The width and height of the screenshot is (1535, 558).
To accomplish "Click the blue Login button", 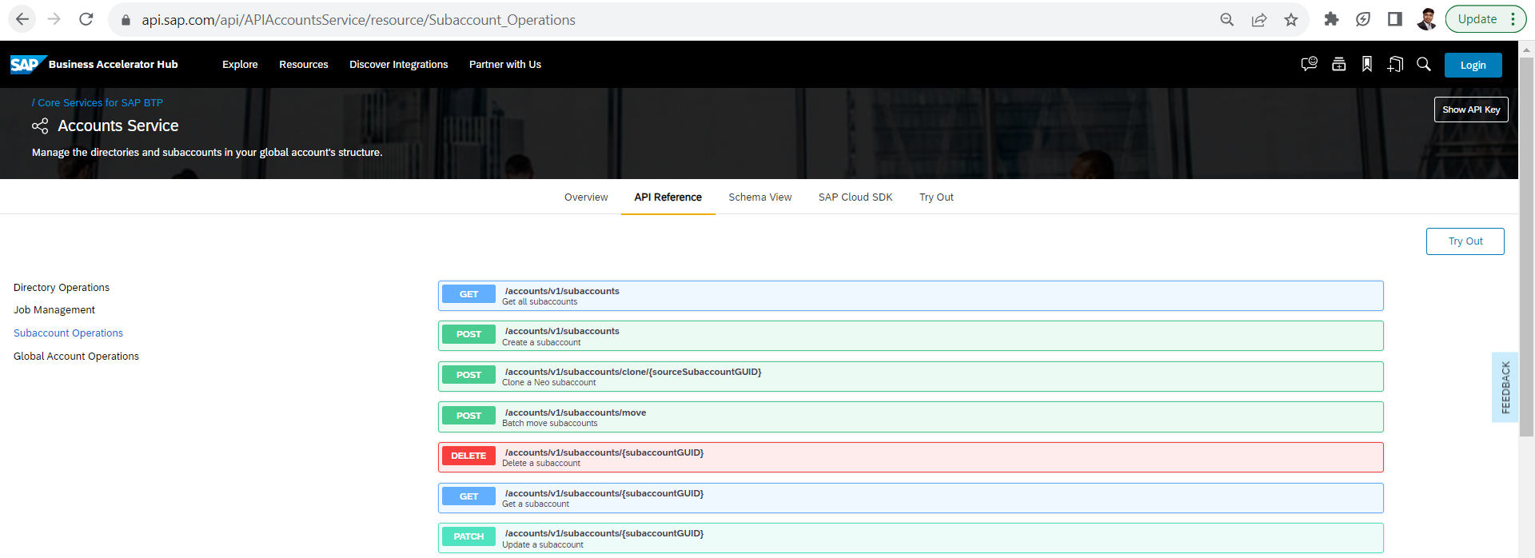I will coord(1473,66).
